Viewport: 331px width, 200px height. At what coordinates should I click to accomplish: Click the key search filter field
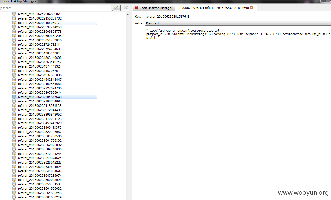click(x=55, y=8)
